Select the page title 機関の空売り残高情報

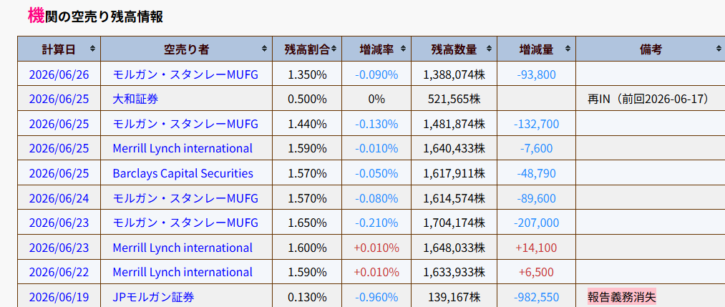click(95, 16)
